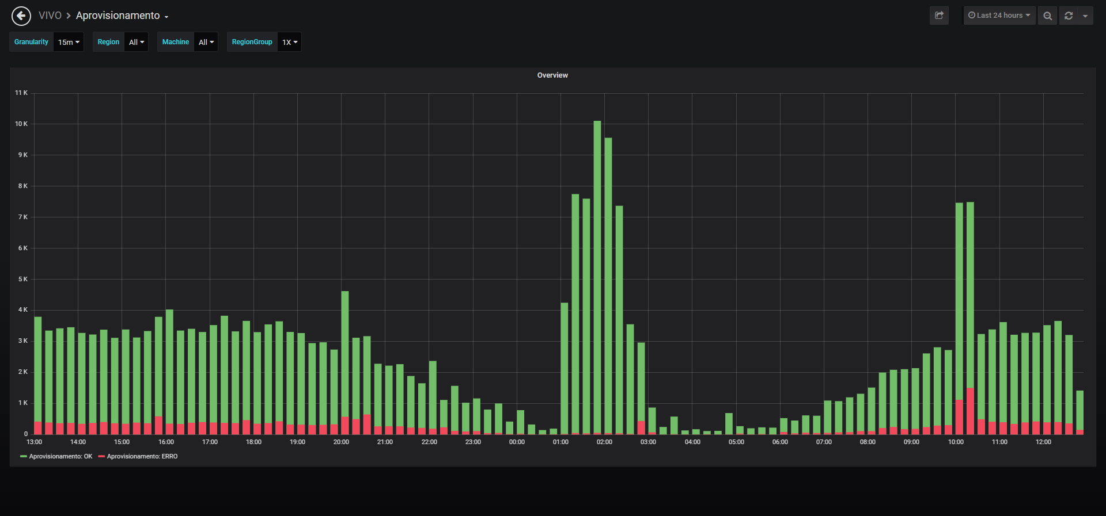Click the tall red error bar after 10:00

tap(970, 411)
